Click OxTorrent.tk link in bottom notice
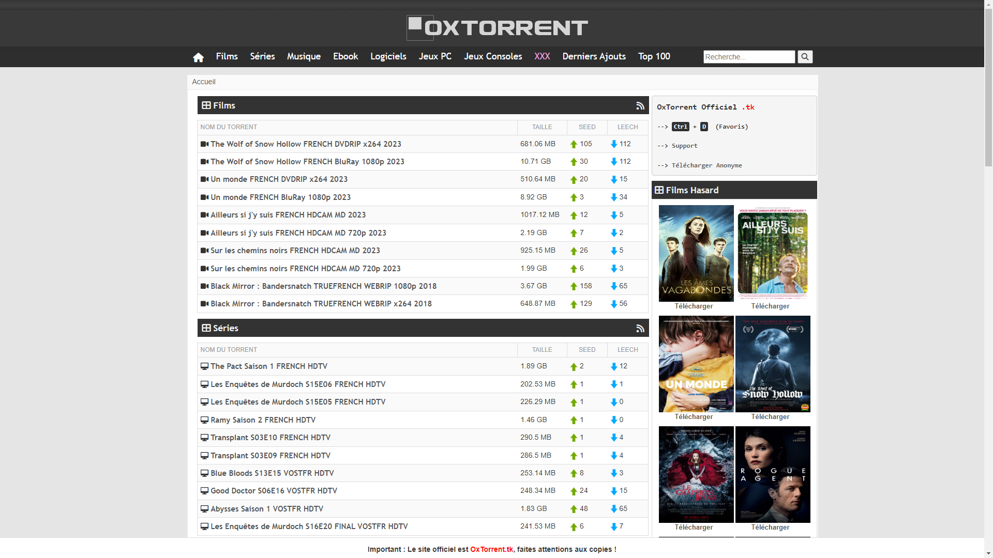Image resolution: width=993 pixels, height=558 pixels. [x=491, y=549]
